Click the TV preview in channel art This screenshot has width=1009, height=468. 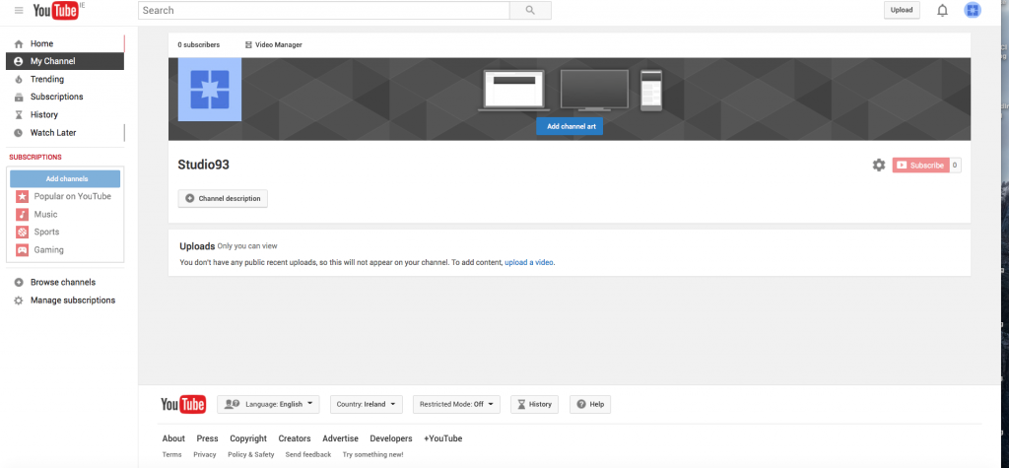(x=594, y=91)
